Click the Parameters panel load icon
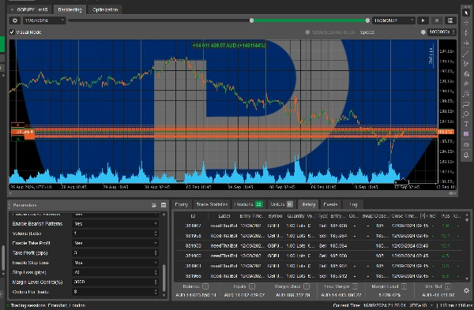 point(153,205)
